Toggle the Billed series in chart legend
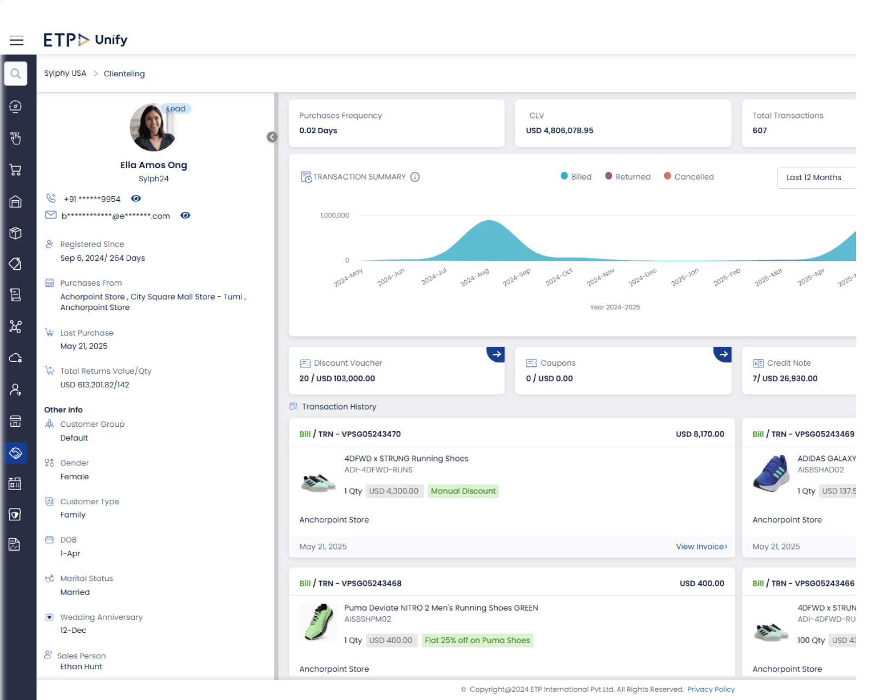 pyautogui.click(x=576, y=176)
